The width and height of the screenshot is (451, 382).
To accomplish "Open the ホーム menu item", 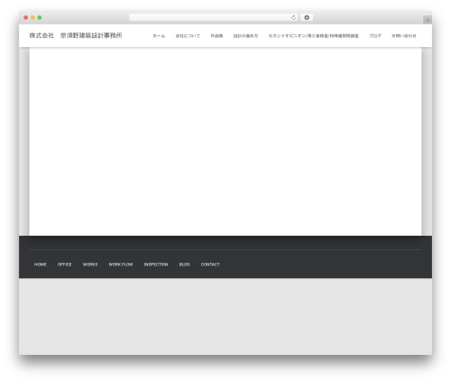I will tap(159, 36).
